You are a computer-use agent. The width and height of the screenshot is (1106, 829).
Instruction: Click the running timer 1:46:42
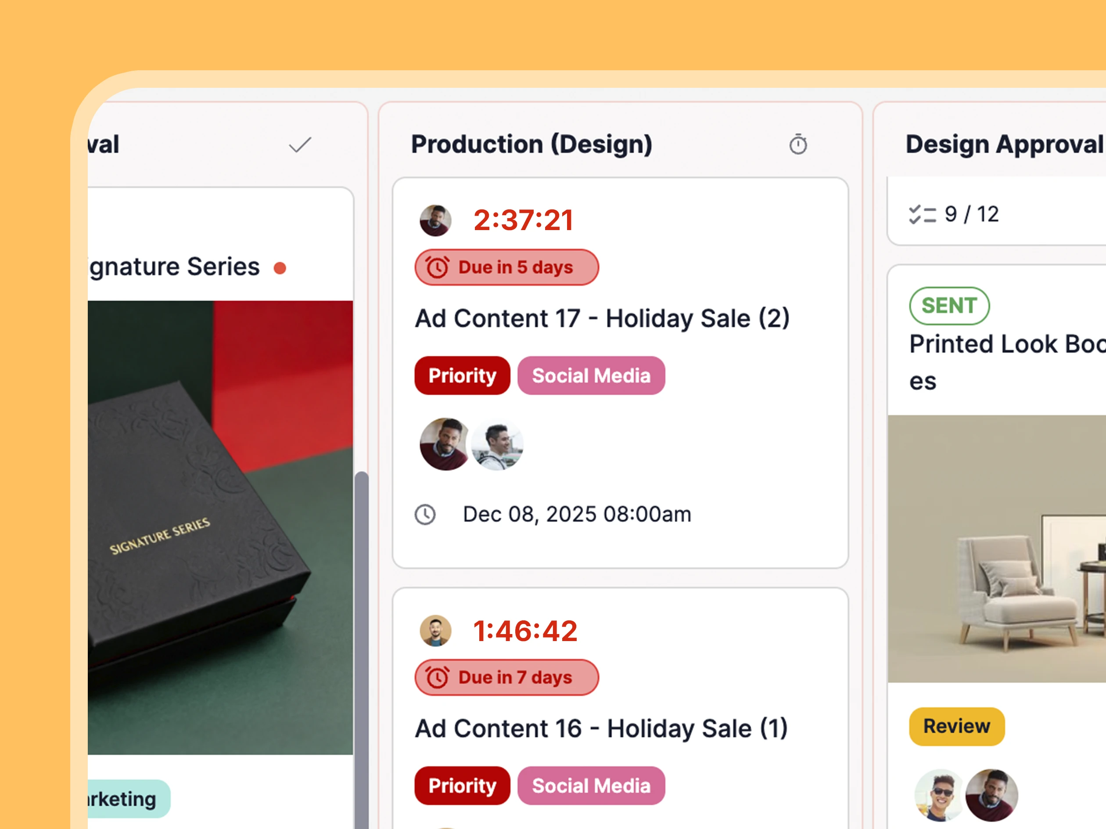(x=525, y=631)
